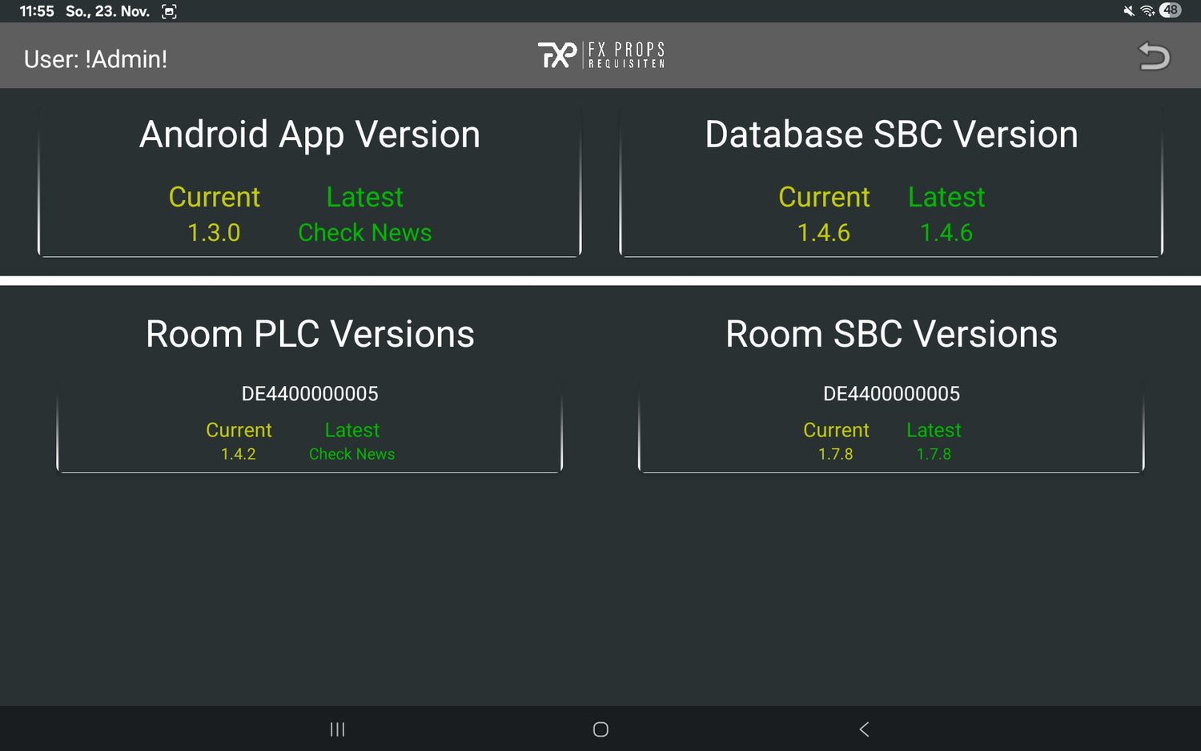Tap the FX Props logo
This screenshot has height=751, width=1201.
coord(600,55)
